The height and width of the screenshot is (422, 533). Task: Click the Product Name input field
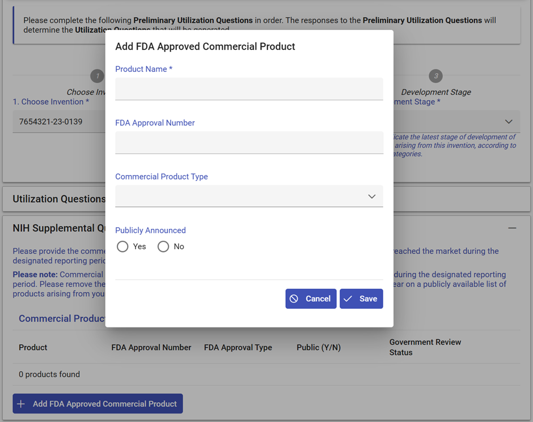pyautogui.click(x=248, y=89)
